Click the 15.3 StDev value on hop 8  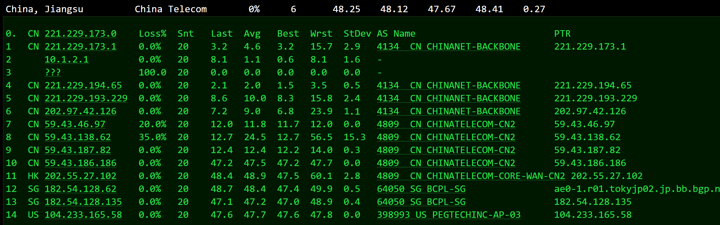[354, 137]
